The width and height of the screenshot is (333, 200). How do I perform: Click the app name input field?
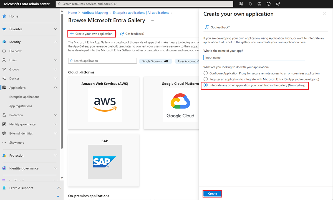254,57
